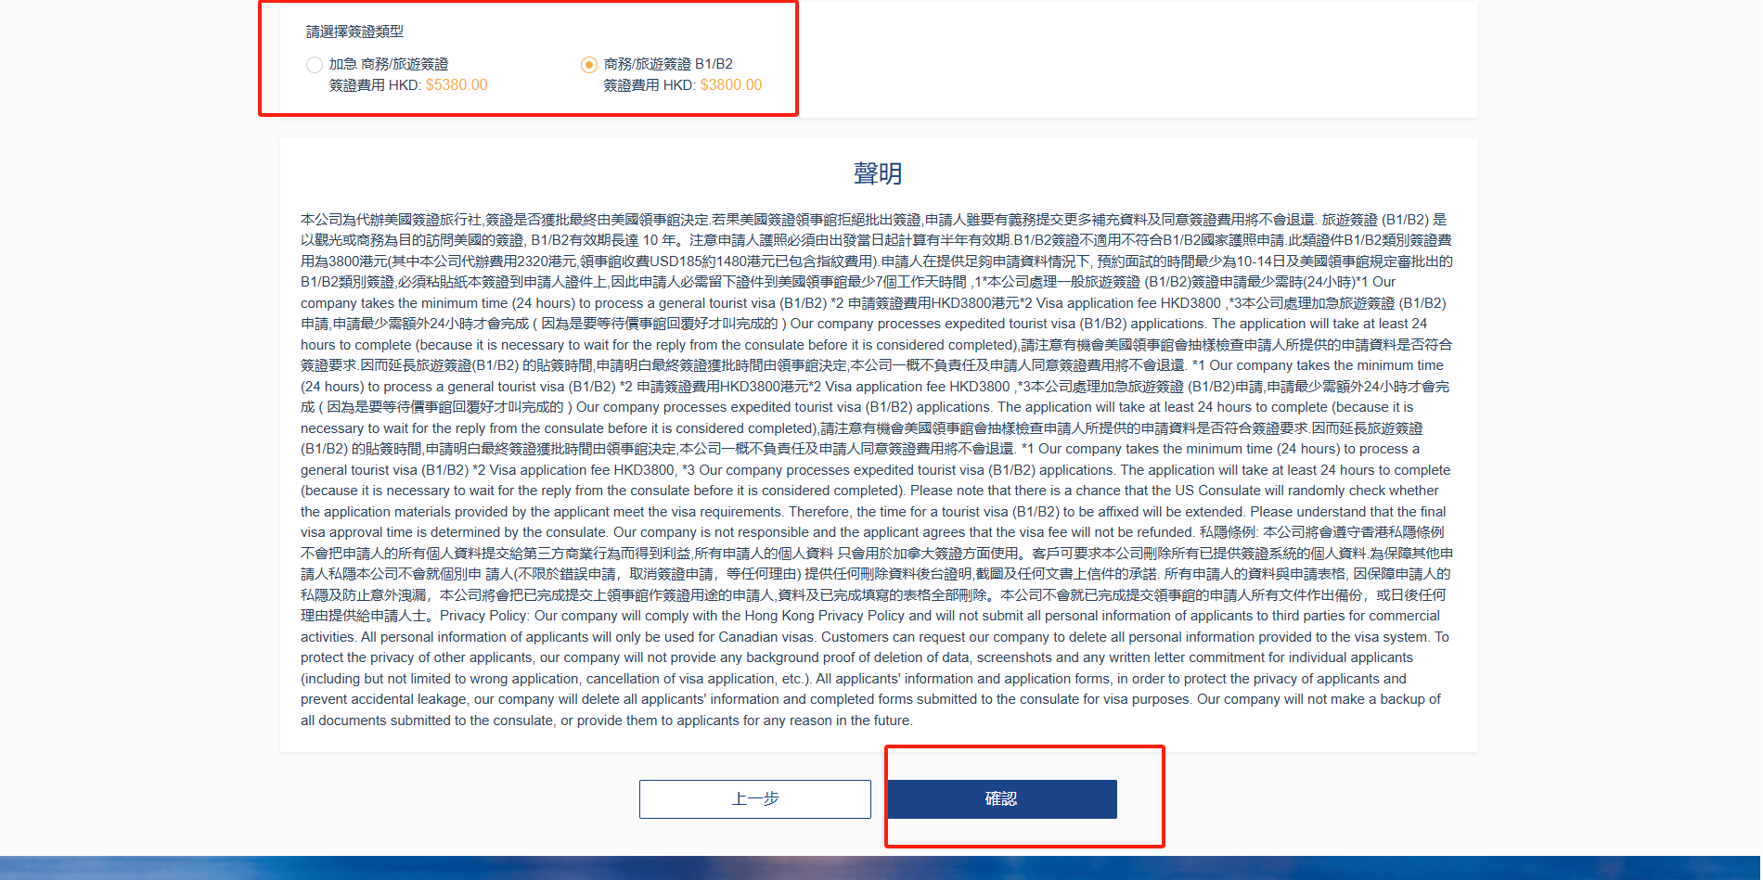Click the 簽證費用 HKD label under the B1/B2 option
Viewport: 1763px width, 880px height.
(650, 85)
